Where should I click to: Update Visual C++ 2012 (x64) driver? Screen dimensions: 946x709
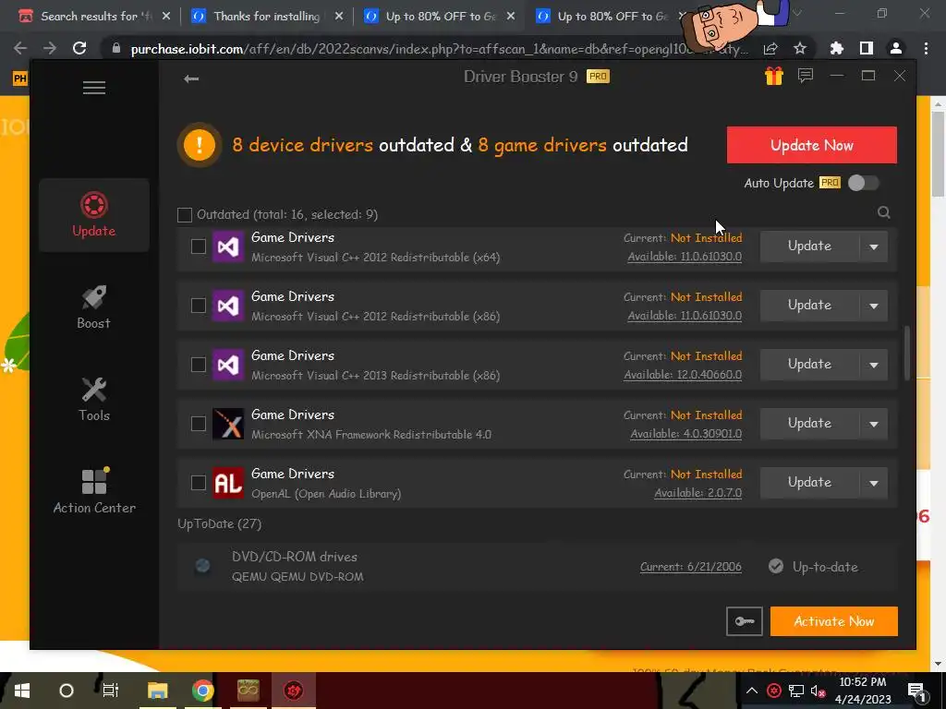click(x=809, y=246)
